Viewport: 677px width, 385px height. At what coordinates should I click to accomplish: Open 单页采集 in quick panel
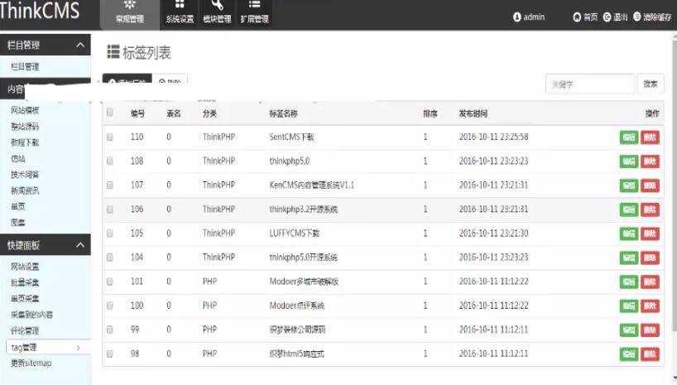pyautogui.click(x=25, y=299)
